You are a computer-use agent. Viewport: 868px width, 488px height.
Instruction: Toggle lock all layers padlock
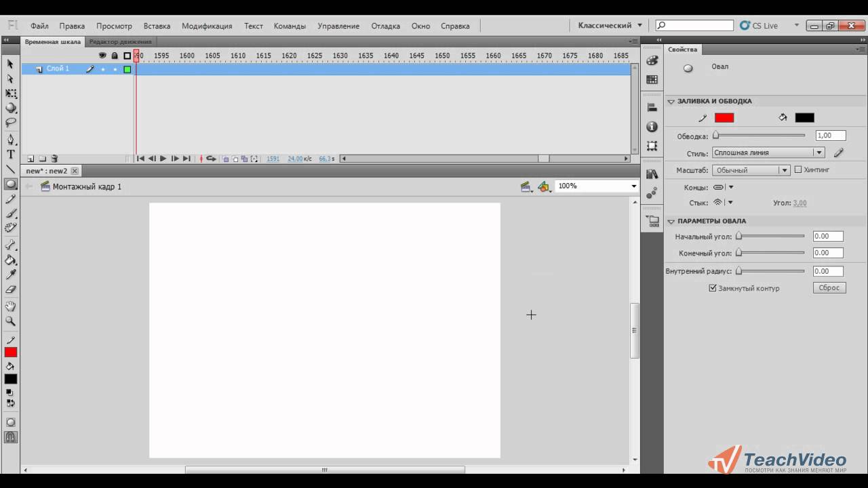115,56
